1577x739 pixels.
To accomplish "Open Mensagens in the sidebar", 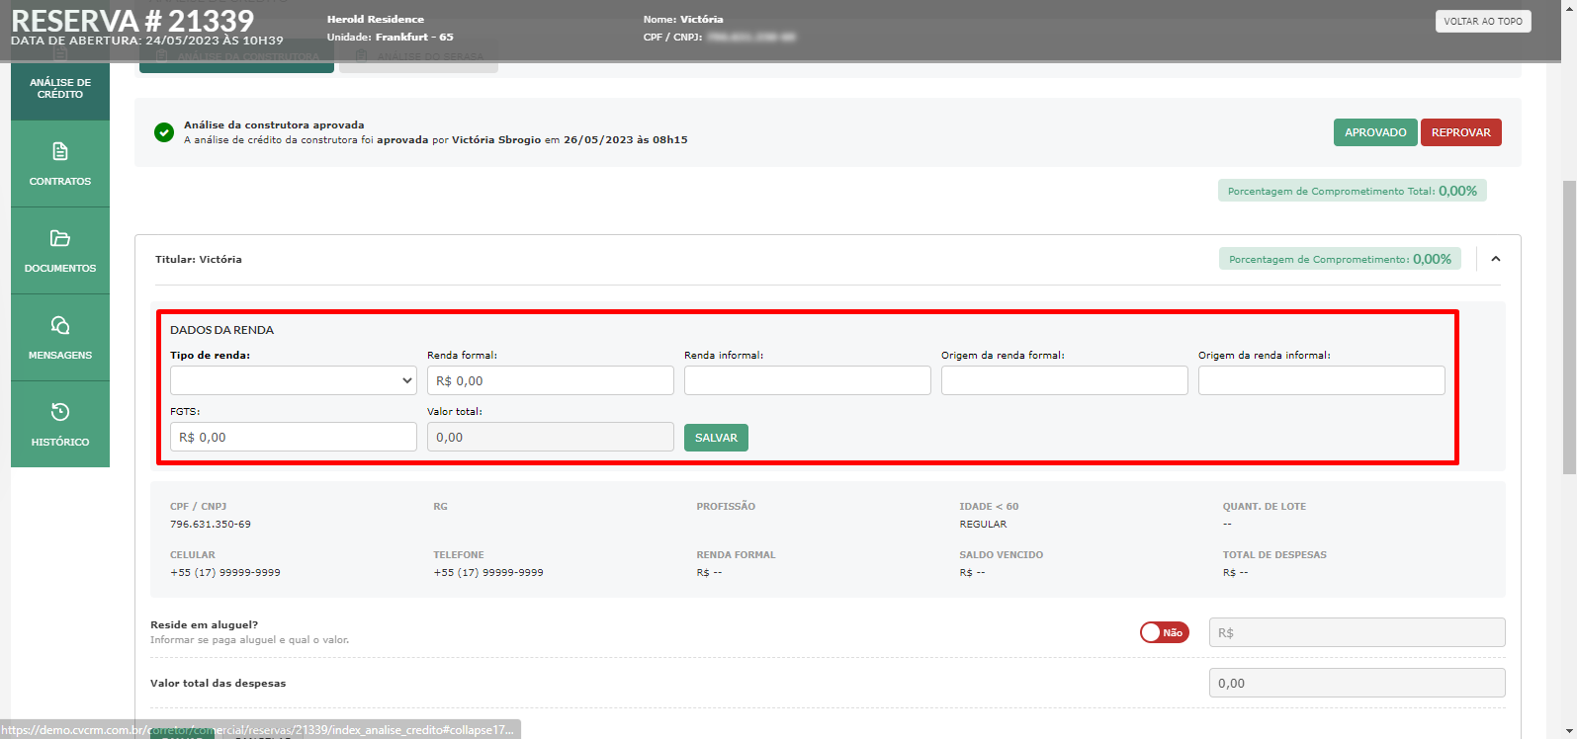I will point(60,338).
